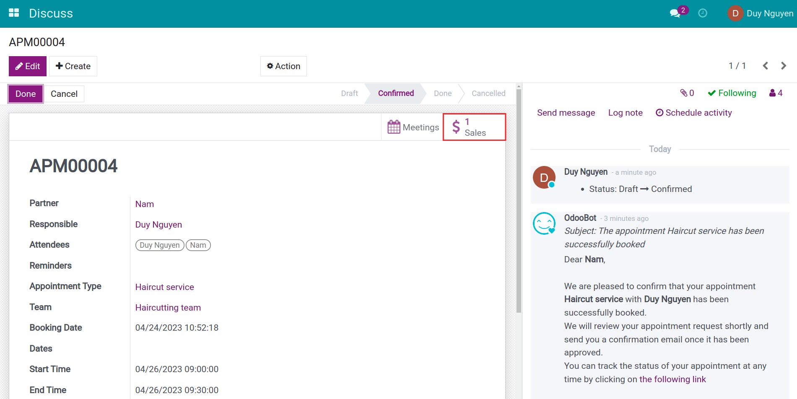Select the Cancelled status stage

[488, 93]
